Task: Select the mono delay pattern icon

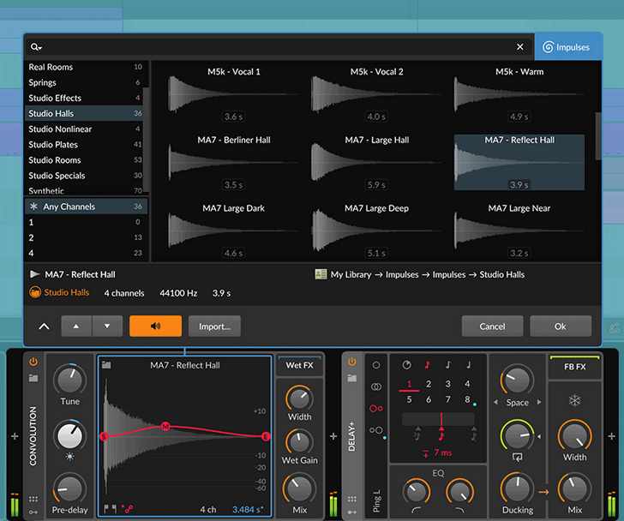Action: coord(376,365)
